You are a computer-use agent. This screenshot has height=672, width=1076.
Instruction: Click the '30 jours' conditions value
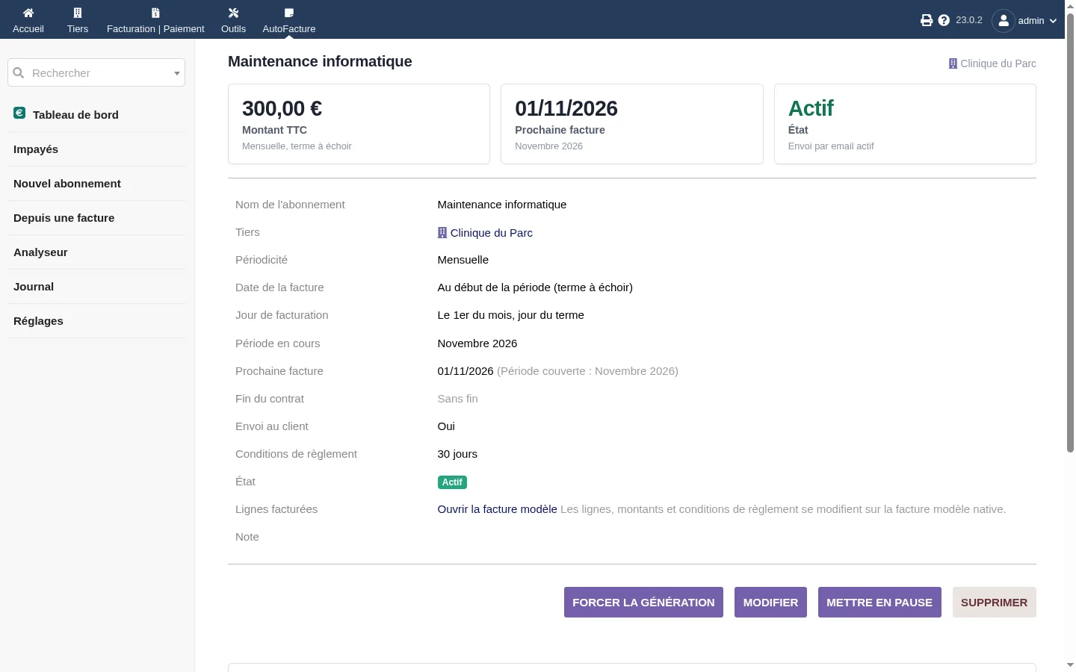point(457,454)
